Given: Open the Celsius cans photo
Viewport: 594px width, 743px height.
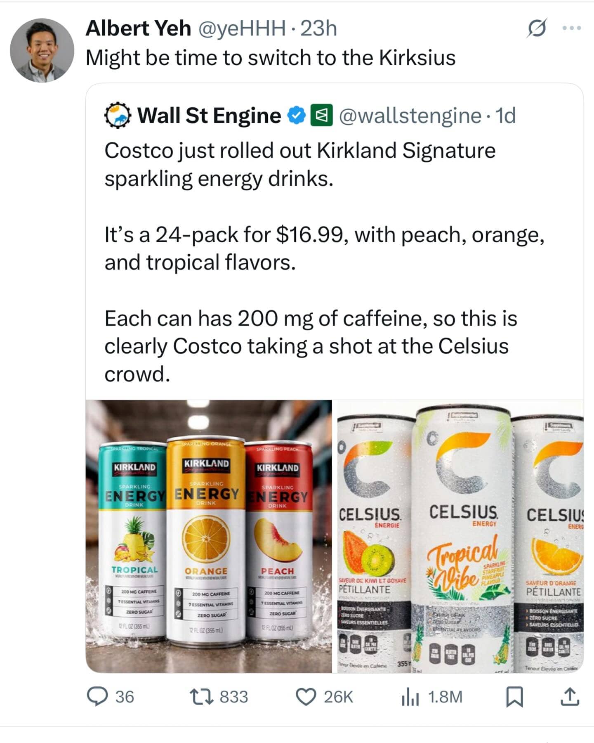Looking at the screenshot, I should click(x=460, y=536).
